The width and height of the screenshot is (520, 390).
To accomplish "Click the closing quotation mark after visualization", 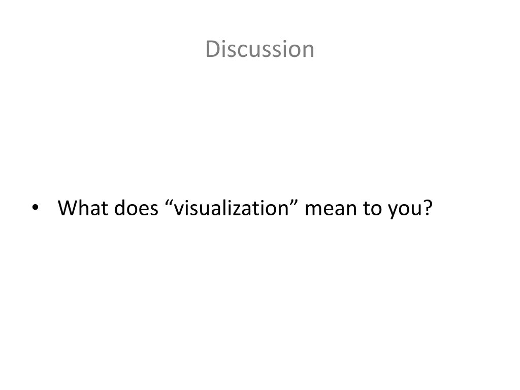I will click(x=294, y=203).
